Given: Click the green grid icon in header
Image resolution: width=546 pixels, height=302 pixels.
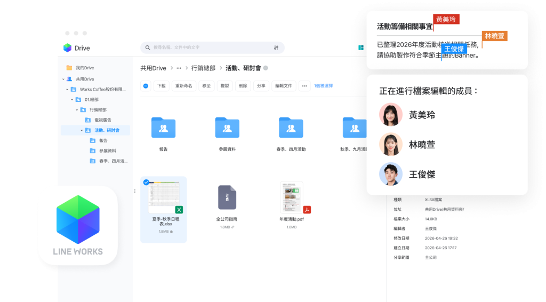Looking at the screenshot, I should tap(361, 47).
